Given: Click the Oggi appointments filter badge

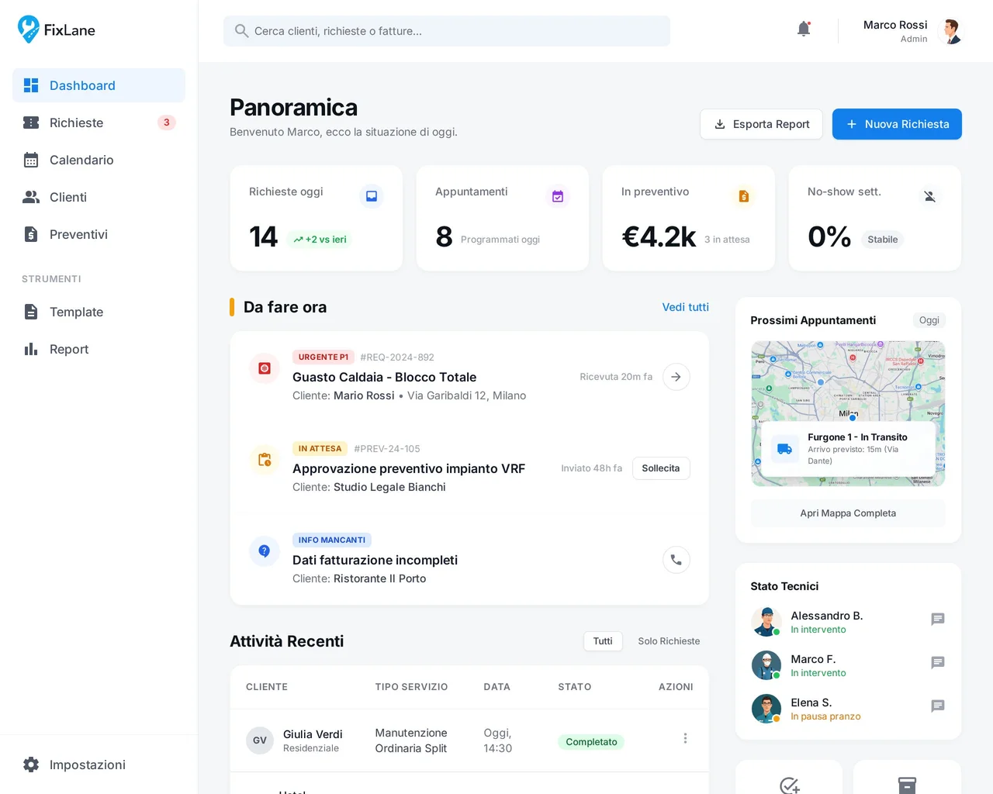Looking at the screenshot, I should pos(929,320).
